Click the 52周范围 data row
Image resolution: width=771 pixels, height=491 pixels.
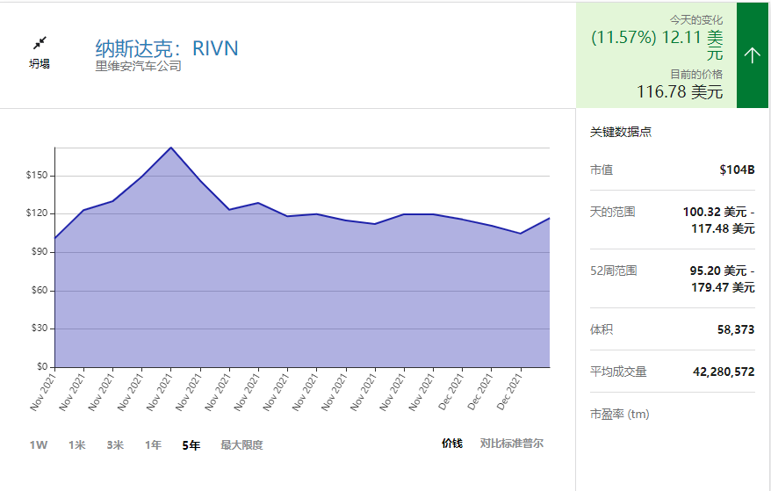click(672, 278)
